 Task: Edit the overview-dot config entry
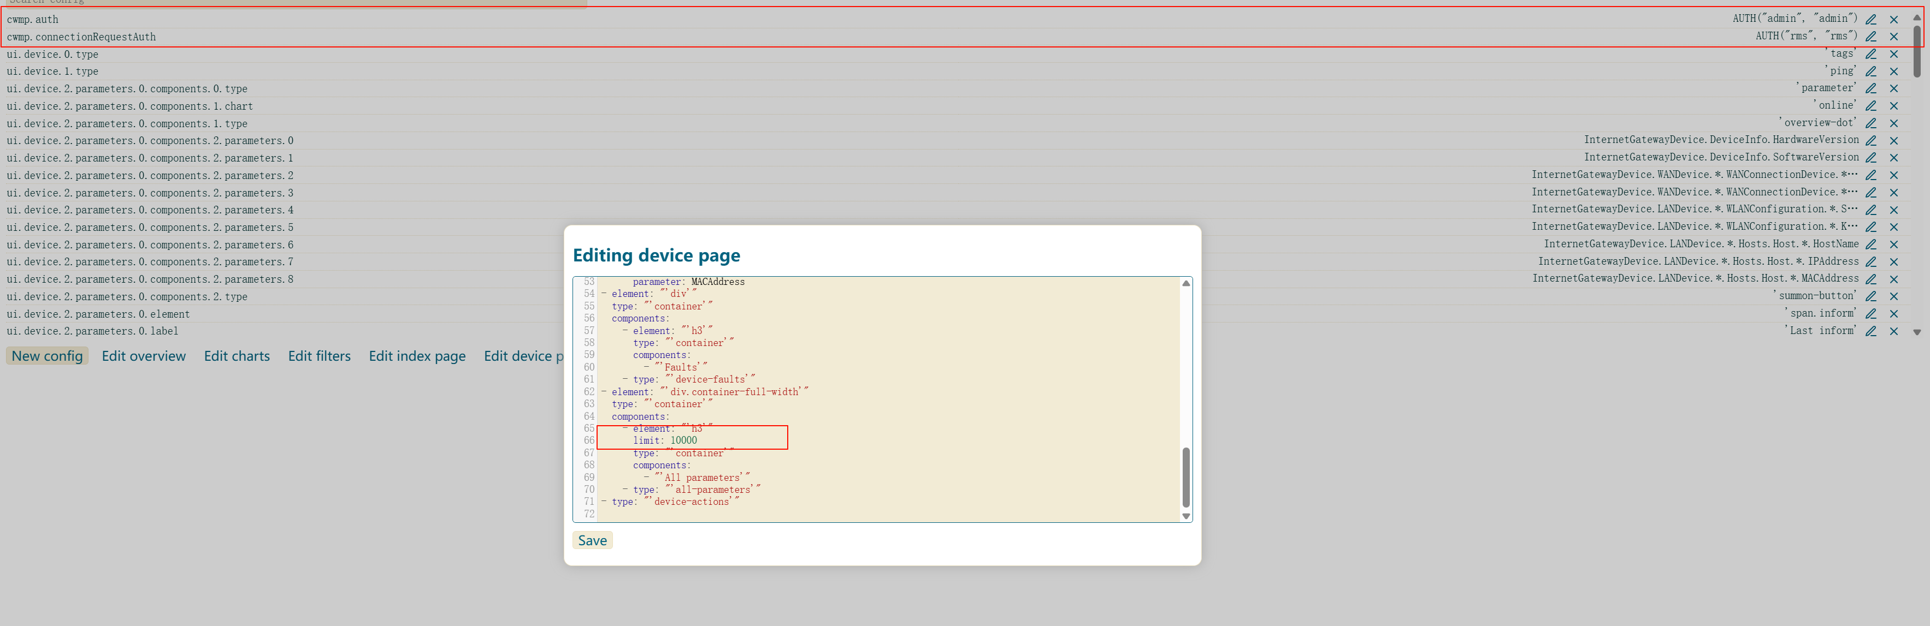click(x=1870, y=123)
